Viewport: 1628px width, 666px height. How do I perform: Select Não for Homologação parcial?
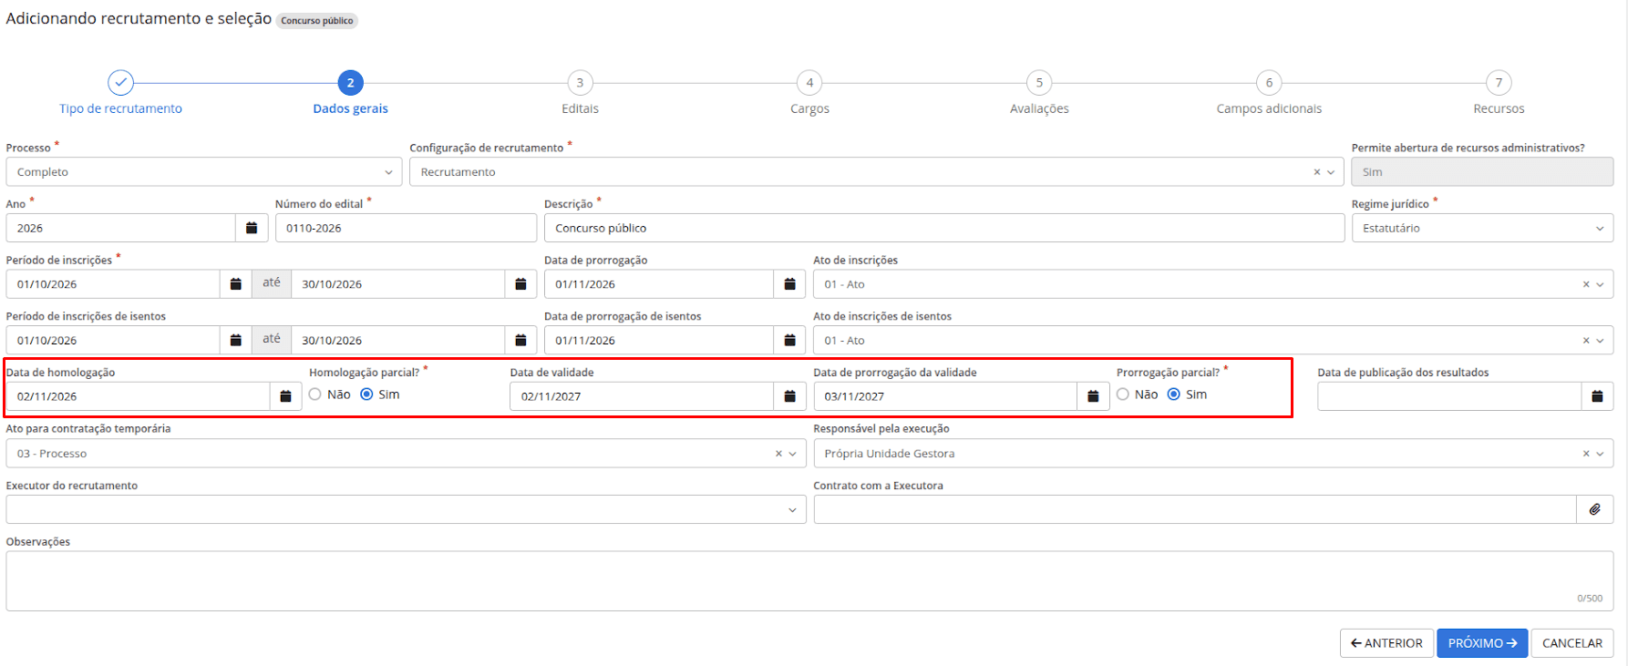tap(315, 394)
